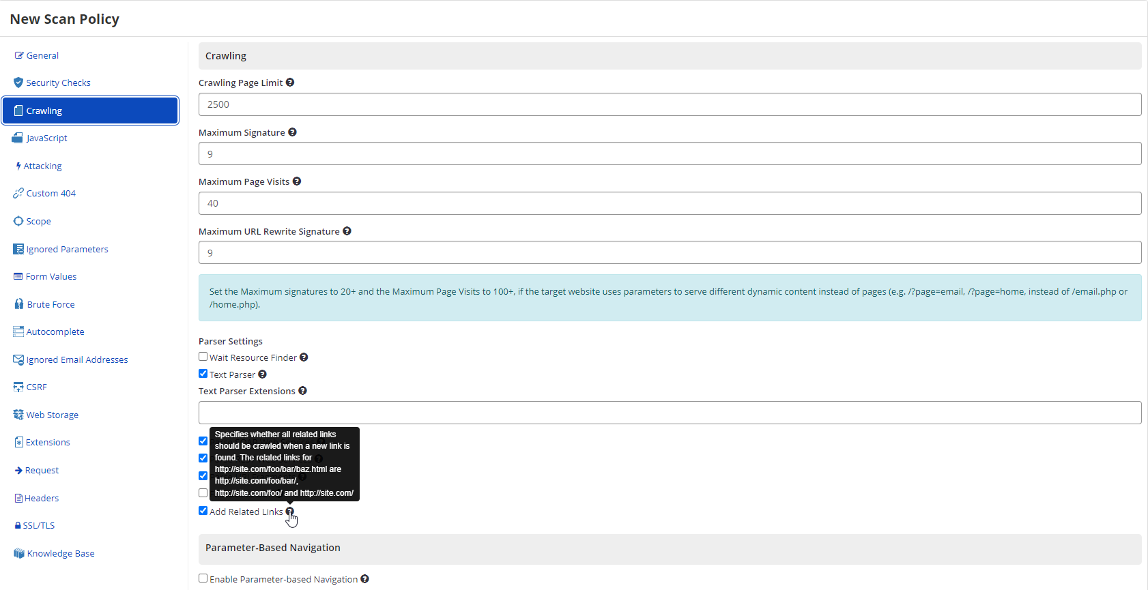Uncheck the Add Related Links checkbox
The height and width of the screenshot is (590, 1148).
click(203, 511)
